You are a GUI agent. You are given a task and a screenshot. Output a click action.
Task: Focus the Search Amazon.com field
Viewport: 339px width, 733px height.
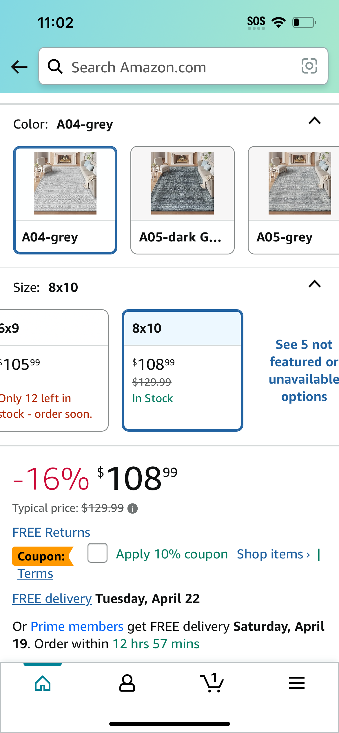pyautogui.click(x=183, y=66)
